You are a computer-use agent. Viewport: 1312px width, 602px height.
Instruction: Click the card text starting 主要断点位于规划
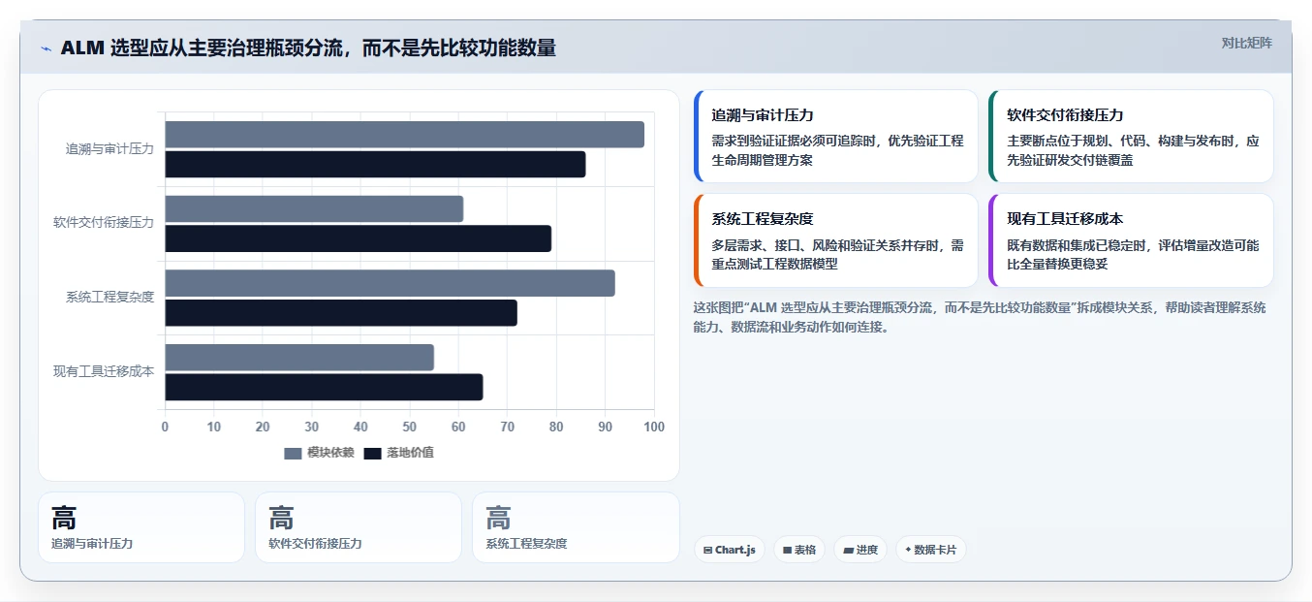pos(1133,150)
